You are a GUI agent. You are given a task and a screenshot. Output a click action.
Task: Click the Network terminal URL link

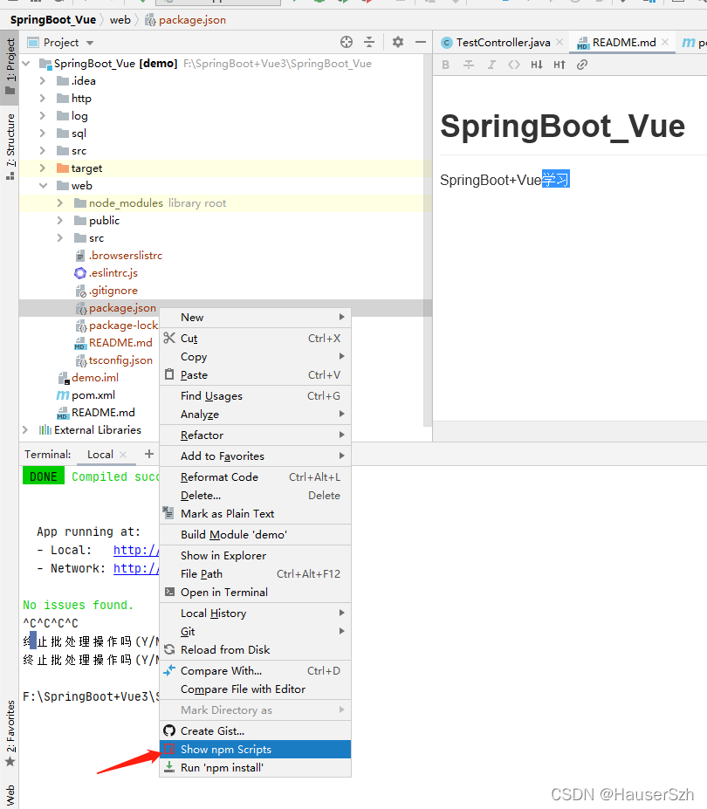tap(136, 568)
